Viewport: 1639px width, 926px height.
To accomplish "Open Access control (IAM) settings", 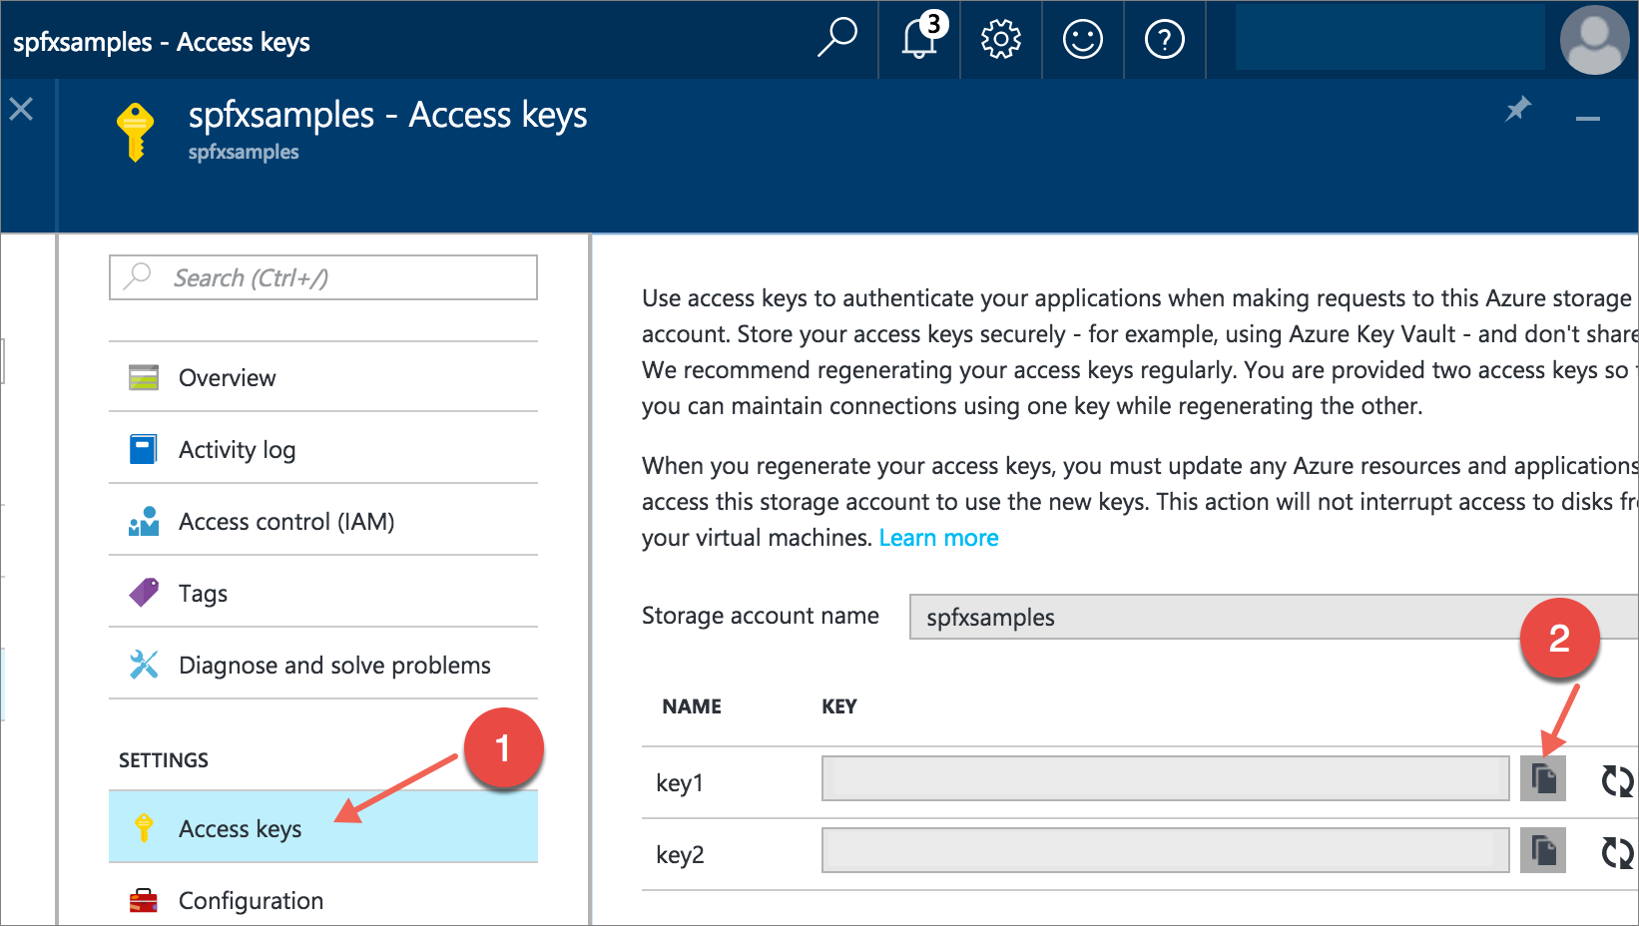I will pos(285,521).
